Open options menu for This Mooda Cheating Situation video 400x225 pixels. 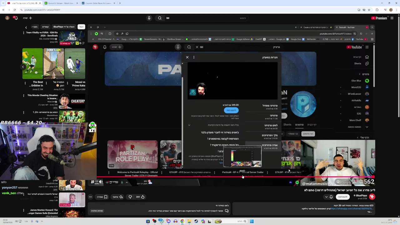(x=23, y=95)
